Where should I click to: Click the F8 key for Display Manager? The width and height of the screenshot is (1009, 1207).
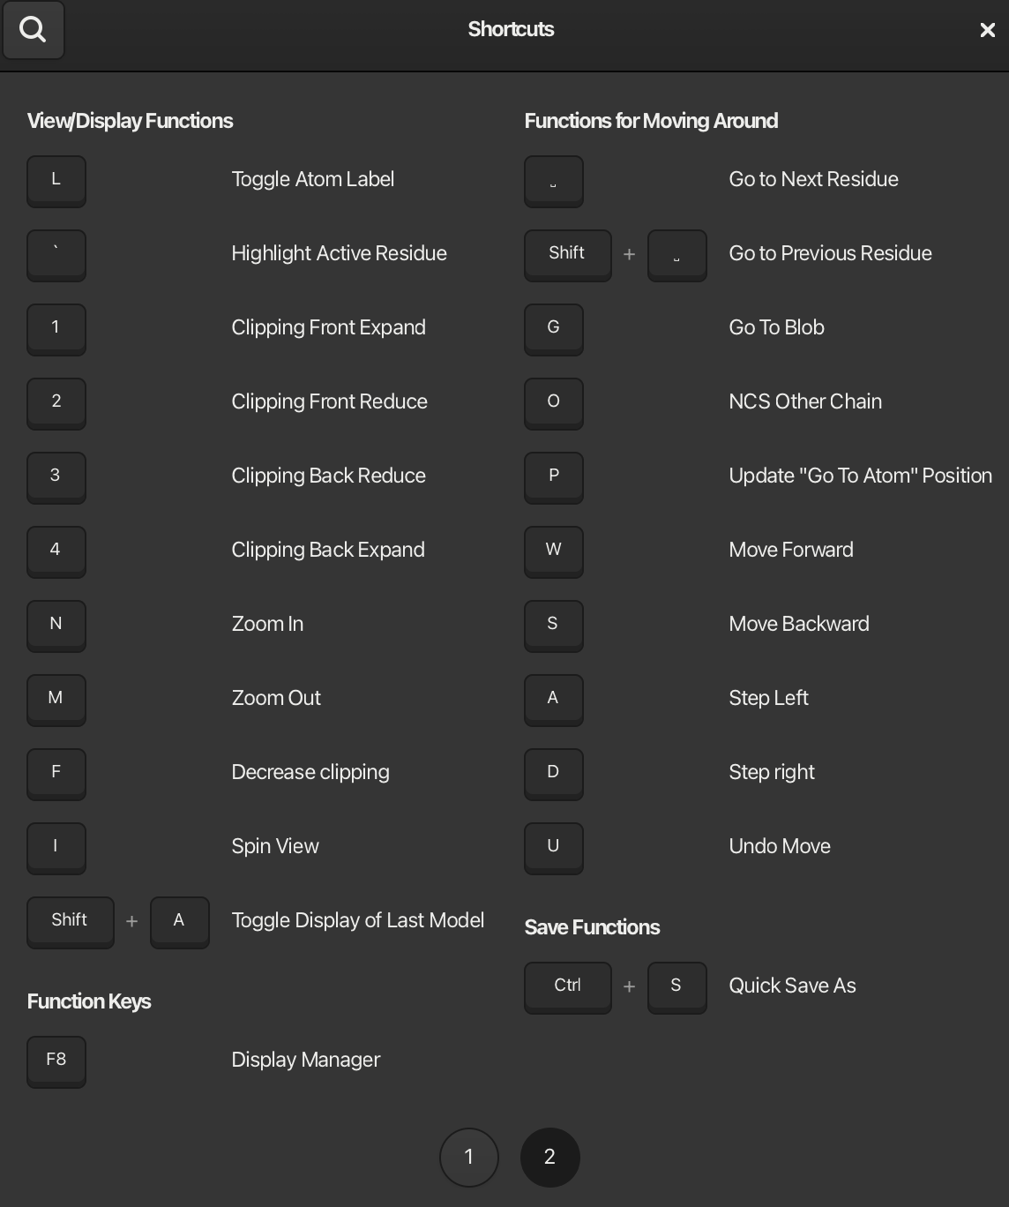(x=56, y=1061)
